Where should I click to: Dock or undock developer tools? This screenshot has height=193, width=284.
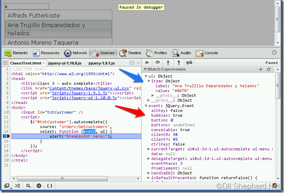(x=7, y=186)
